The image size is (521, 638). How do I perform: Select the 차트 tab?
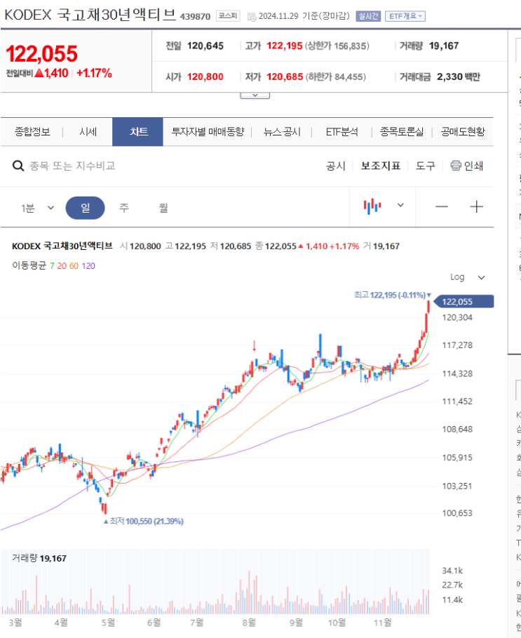click(137, 132)
